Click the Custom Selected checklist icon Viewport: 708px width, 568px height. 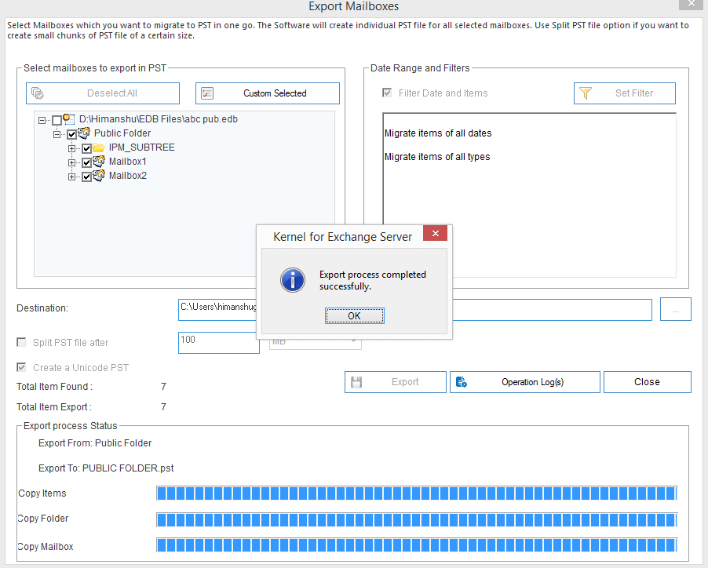pos(207,93)
